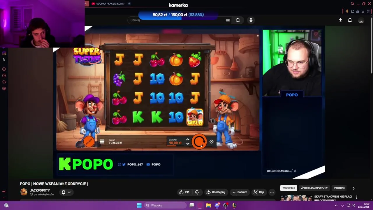Open the Extensions puzzle icon
The width and height of the screenshot is (373, 210).
(352, 11)
